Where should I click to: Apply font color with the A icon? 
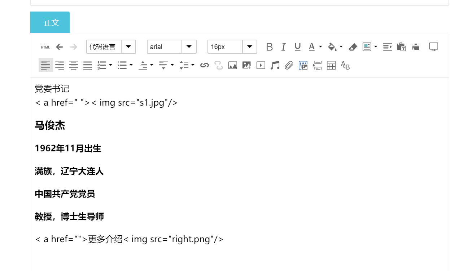(312, 47)
